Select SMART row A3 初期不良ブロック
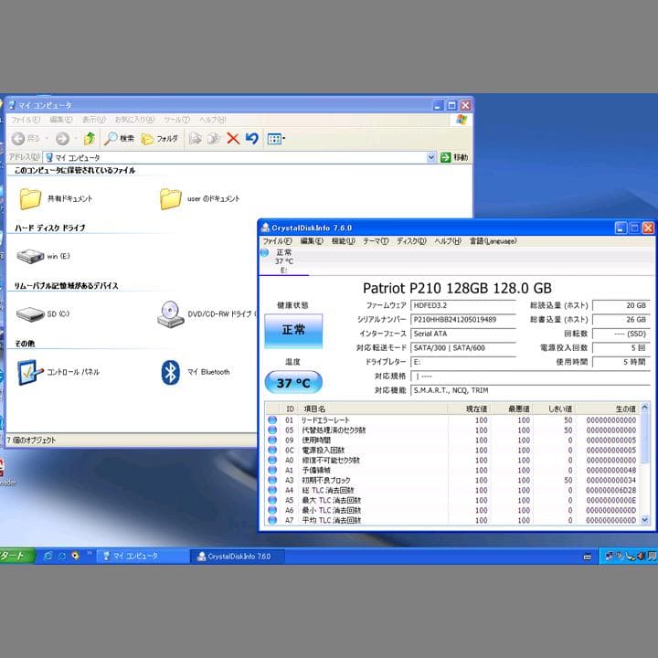This screenshot has width=658, height=658. tap(452, 480)
